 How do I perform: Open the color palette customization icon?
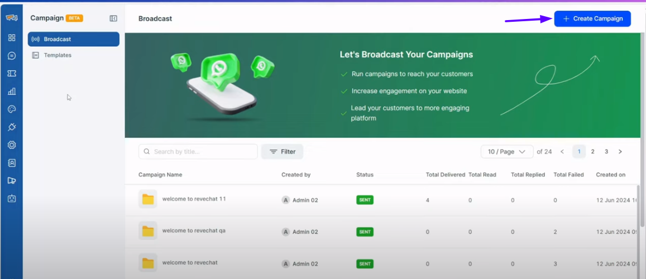[x=12, y=109]
